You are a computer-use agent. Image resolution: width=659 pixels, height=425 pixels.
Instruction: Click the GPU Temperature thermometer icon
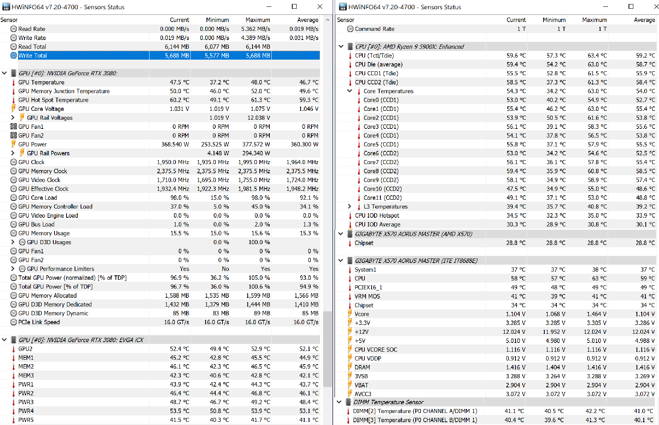(14, 82)
